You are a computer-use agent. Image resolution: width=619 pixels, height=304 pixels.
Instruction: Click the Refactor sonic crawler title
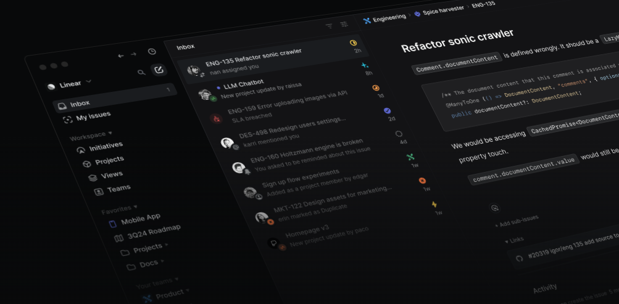coord(457,40)
